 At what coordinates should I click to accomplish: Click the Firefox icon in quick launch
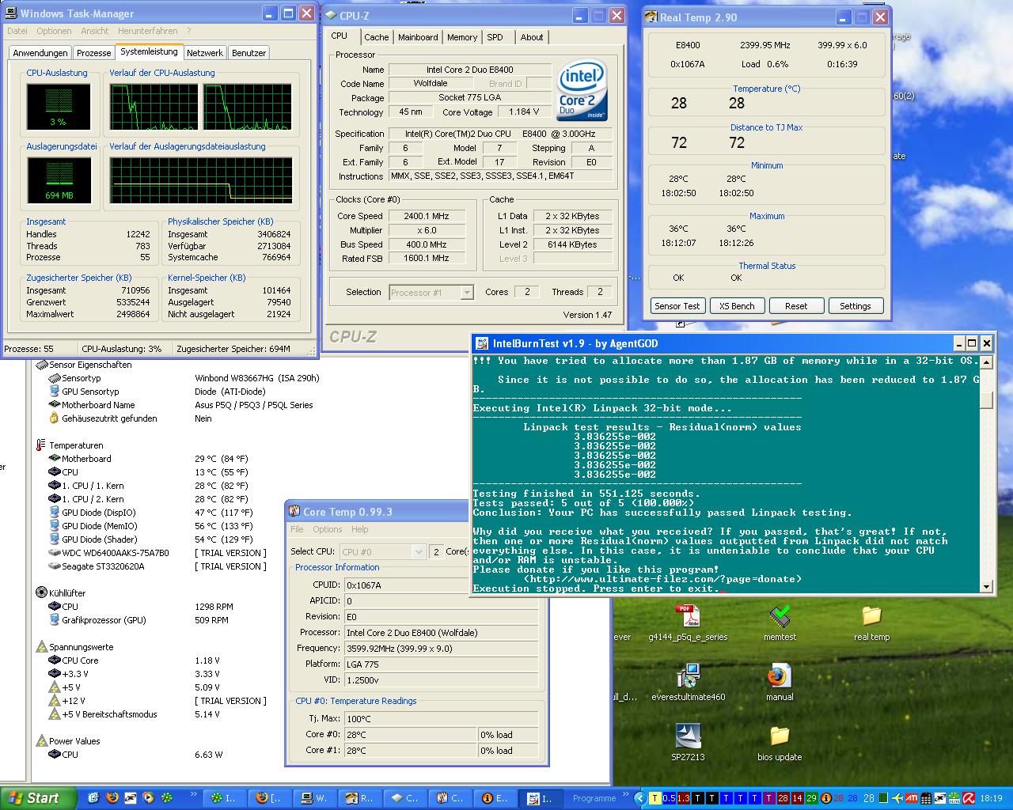112,798
